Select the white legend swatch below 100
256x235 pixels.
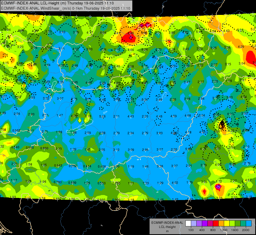pos(188,223)
